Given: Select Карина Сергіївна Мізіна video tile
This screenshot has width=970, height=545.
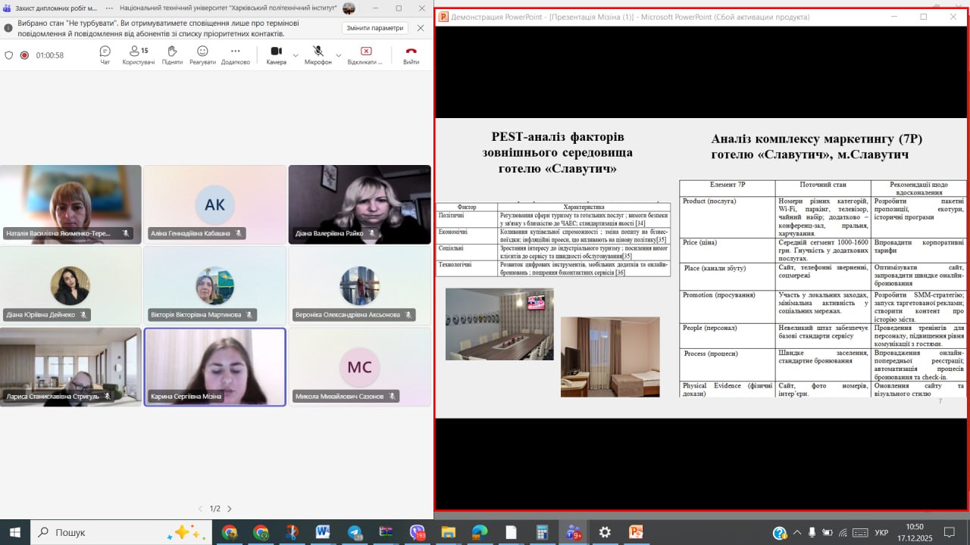Looking at the screenshot, I should pyautogui.click(x=215, y=366).
